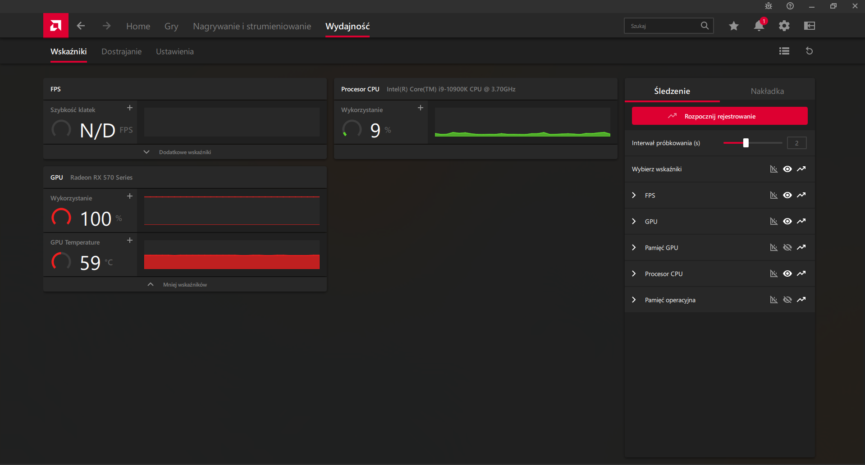Open the favorites star icon
This screenshot has width=865, height=465.
733,26
